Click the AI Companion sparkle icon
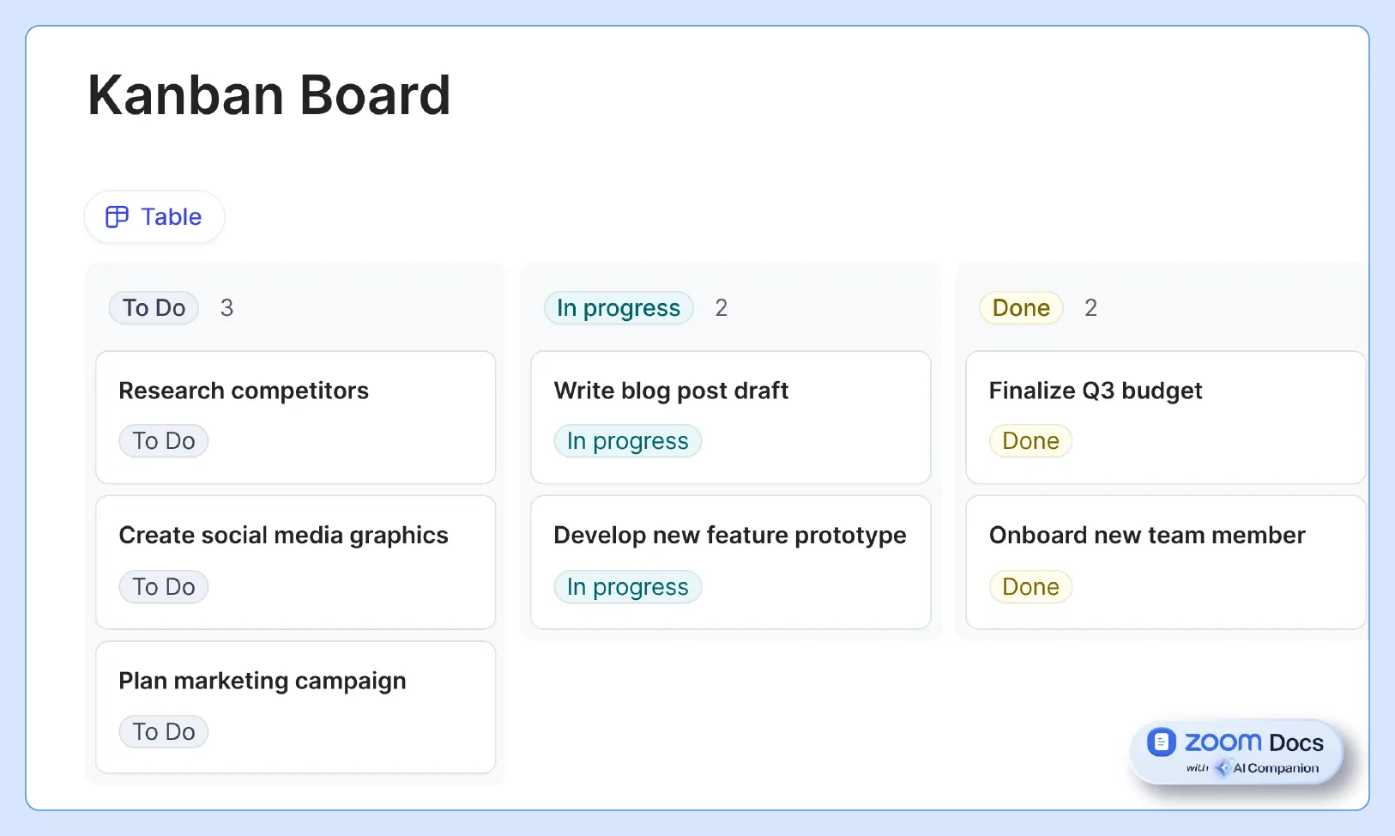Screen dimensions: 1395x836 [1224, 768]
